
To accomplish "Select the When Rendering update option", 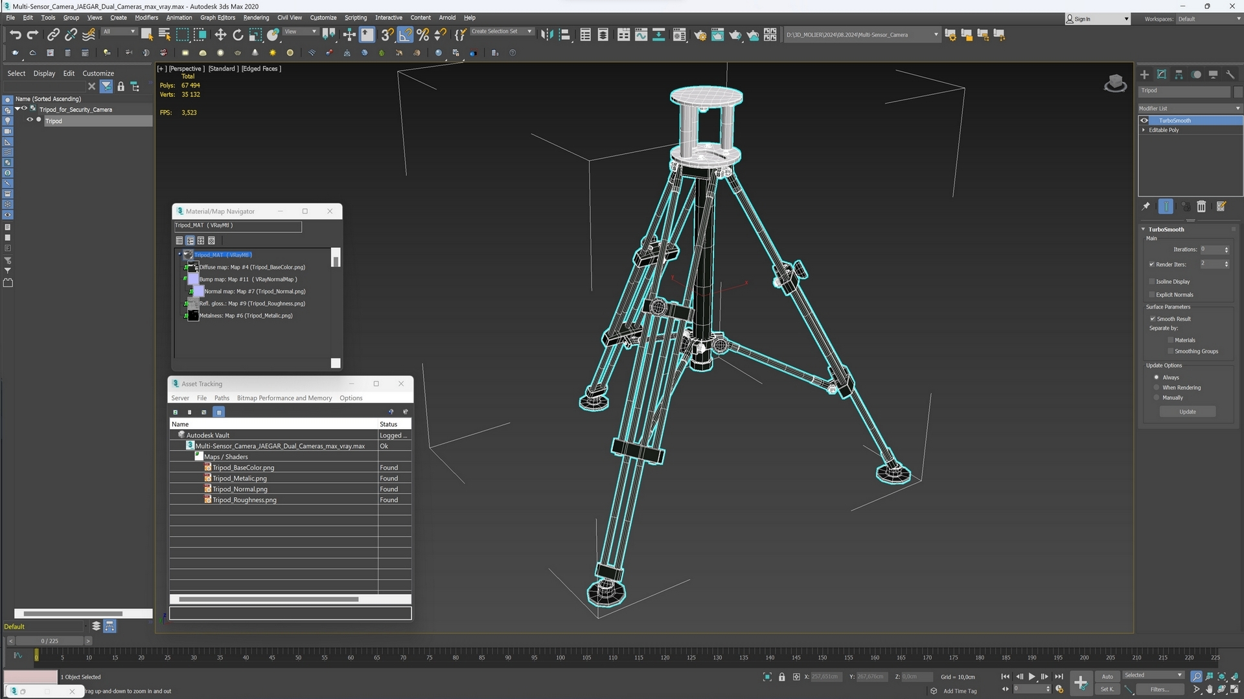I will coord(1157,388).
